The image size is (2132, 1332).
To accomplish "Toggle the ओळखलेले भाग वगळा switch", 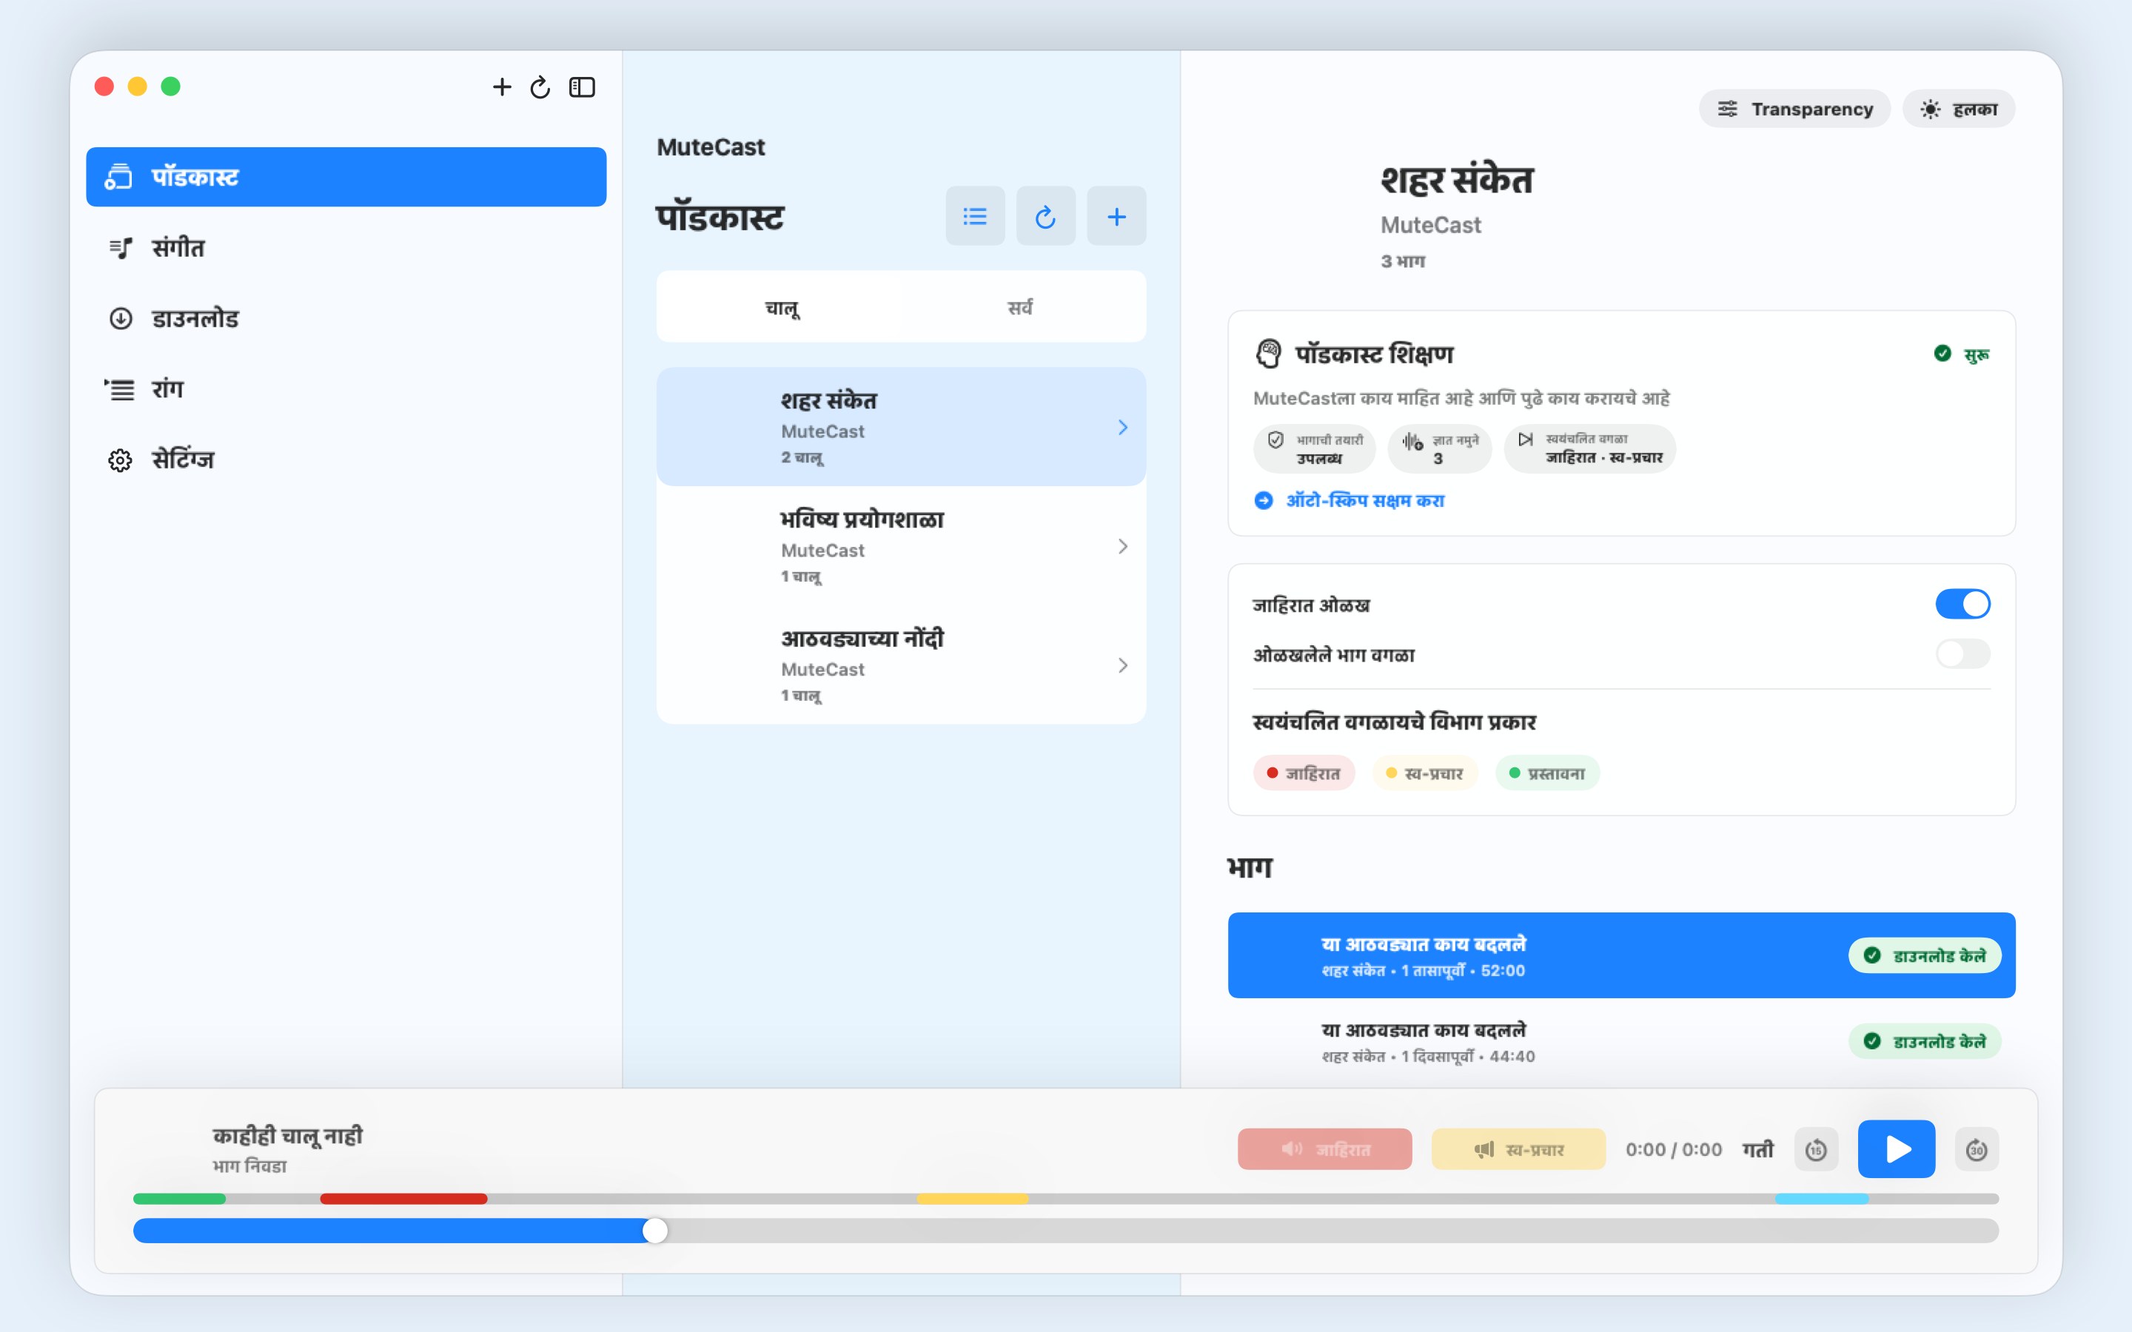I will tap(1962, 653).
